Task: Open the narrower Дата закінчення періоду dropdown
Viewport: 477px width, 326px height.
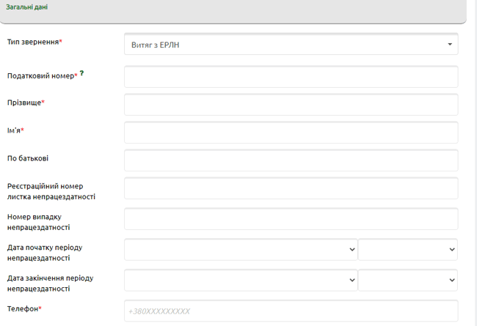Action: tap(408, 280)
